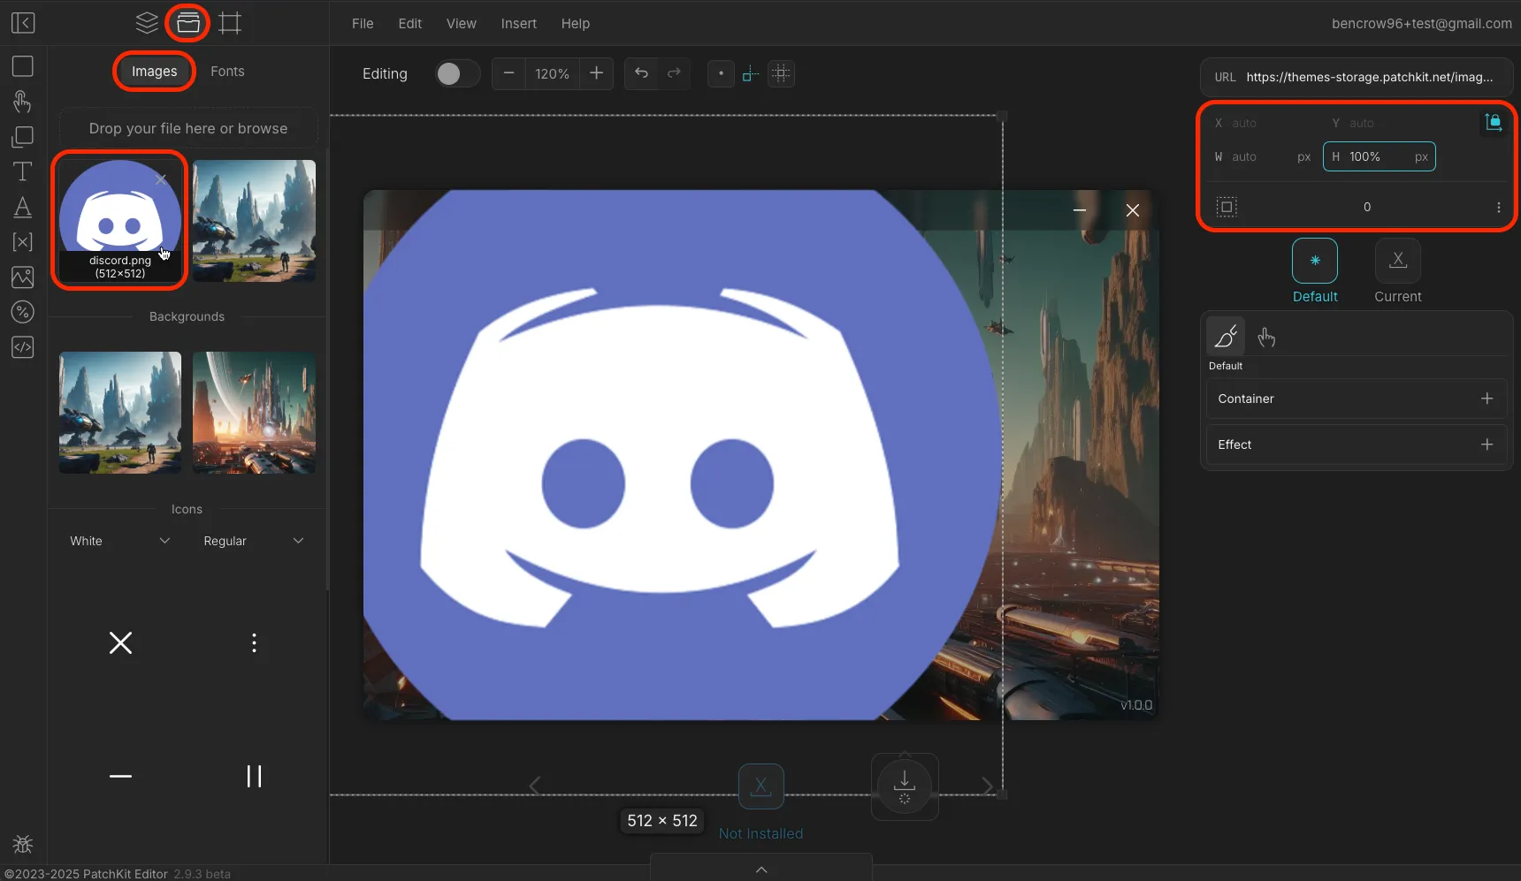The image size is (1521, 881).
Task: Open the Edit menu
Action: [x=410, y=24]
